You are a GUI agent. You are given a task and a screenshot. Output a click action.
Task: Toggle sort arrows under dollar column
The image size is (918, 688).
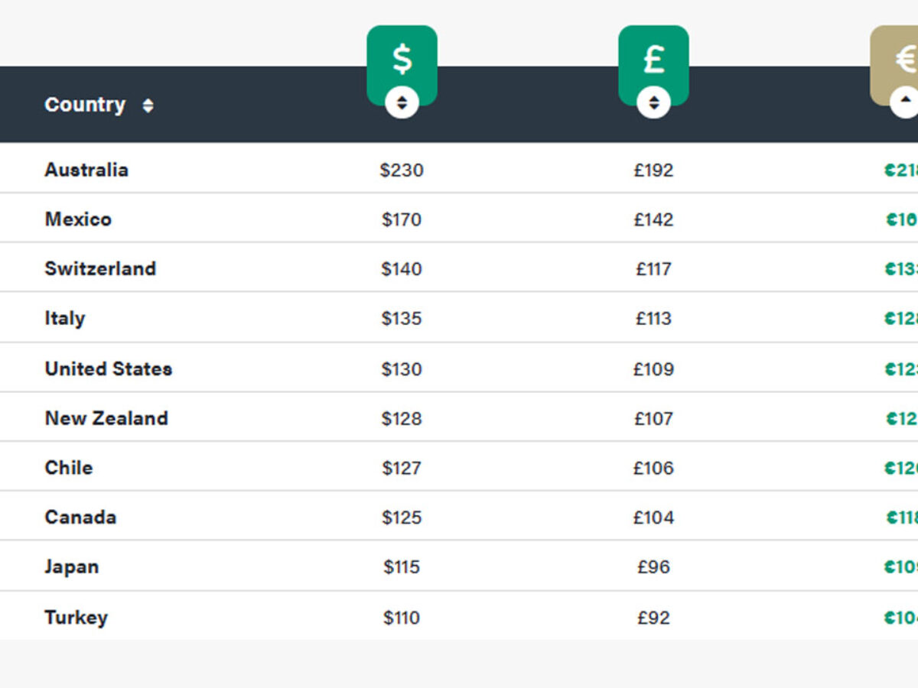click(402, 102)
